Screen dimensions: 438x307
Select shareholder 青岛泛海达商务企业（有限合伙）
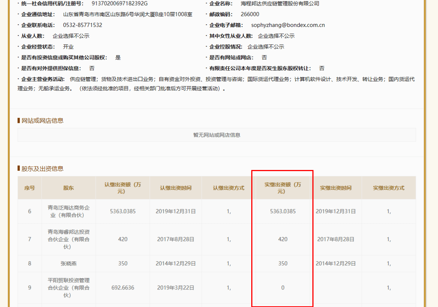(69, 211)
